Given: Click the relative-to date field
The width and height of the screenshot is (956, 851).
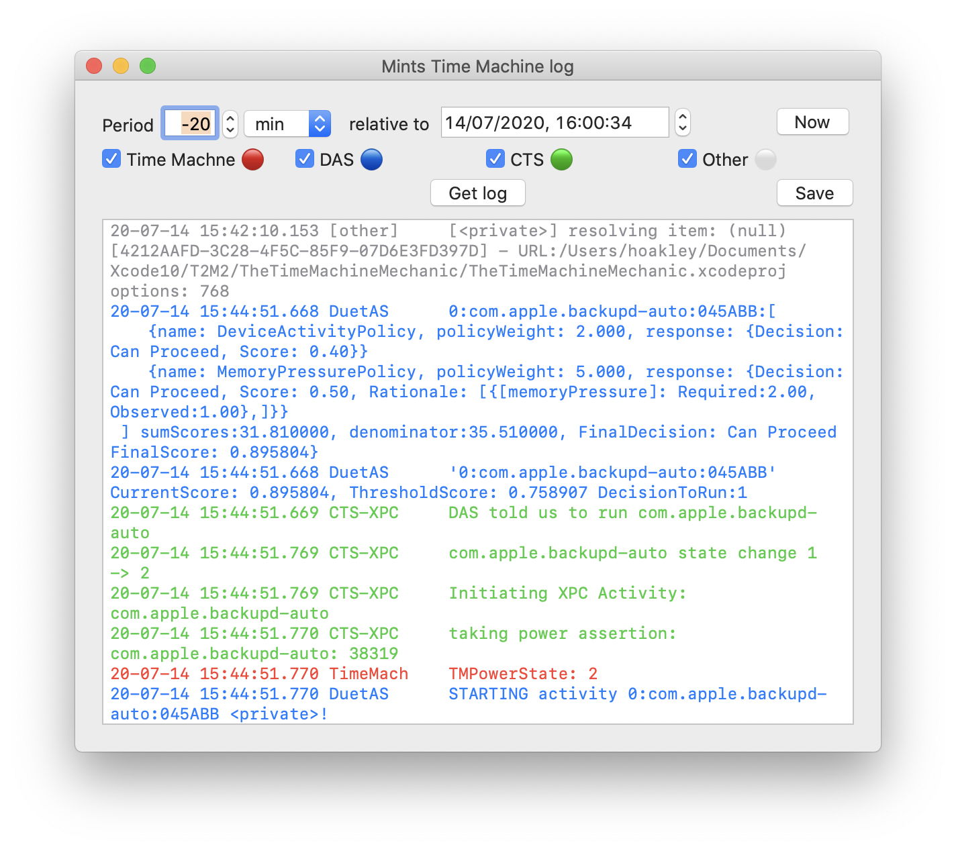Looking at the screenshot, I should (x=555, y=122).
